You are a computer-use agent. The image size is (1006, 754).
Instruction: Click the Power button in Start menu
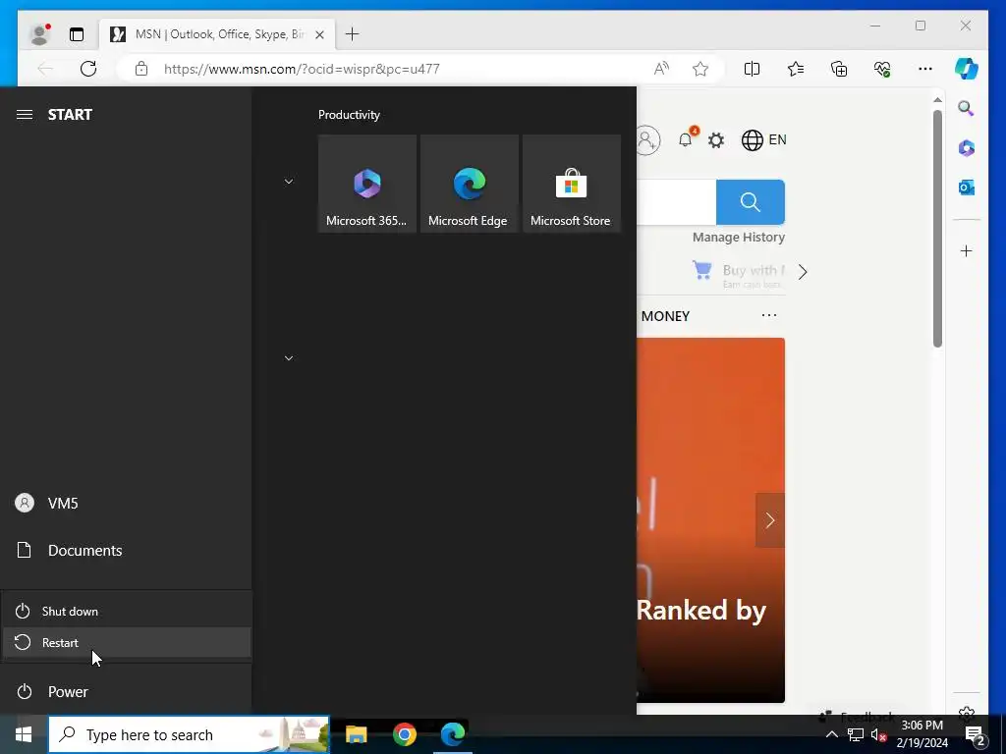tap(127, 692)
